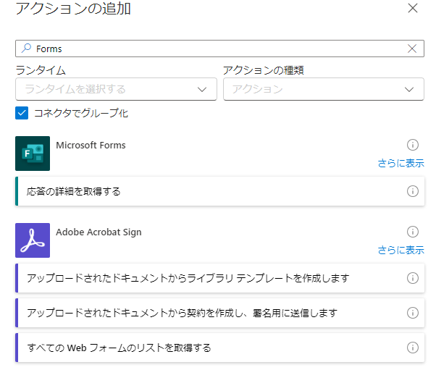Open the ランタイム dropdown

[116, 89]
